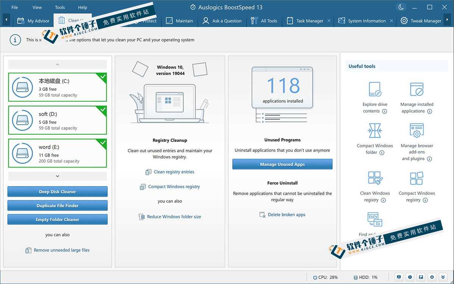Image resolution: width=454 pixels, height=284 pixels.
Task: Click the alert monitor icon in status bar
Action: 399,277
